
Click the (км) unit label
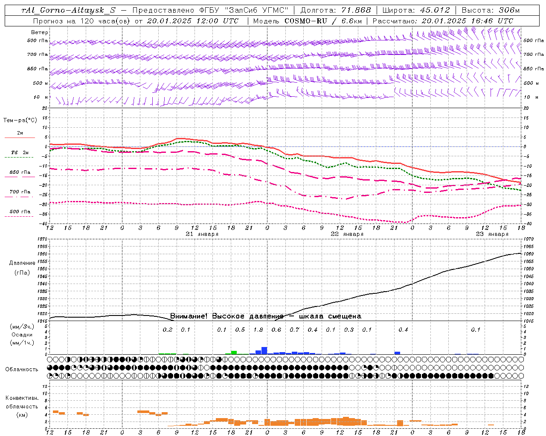pyautogui.click(x=22, y=415)
